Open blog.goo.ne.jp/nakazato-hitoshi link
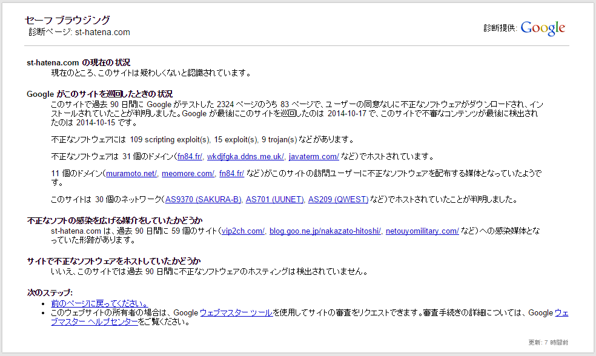This screenshot has width=596, height=356. point(325,231)
